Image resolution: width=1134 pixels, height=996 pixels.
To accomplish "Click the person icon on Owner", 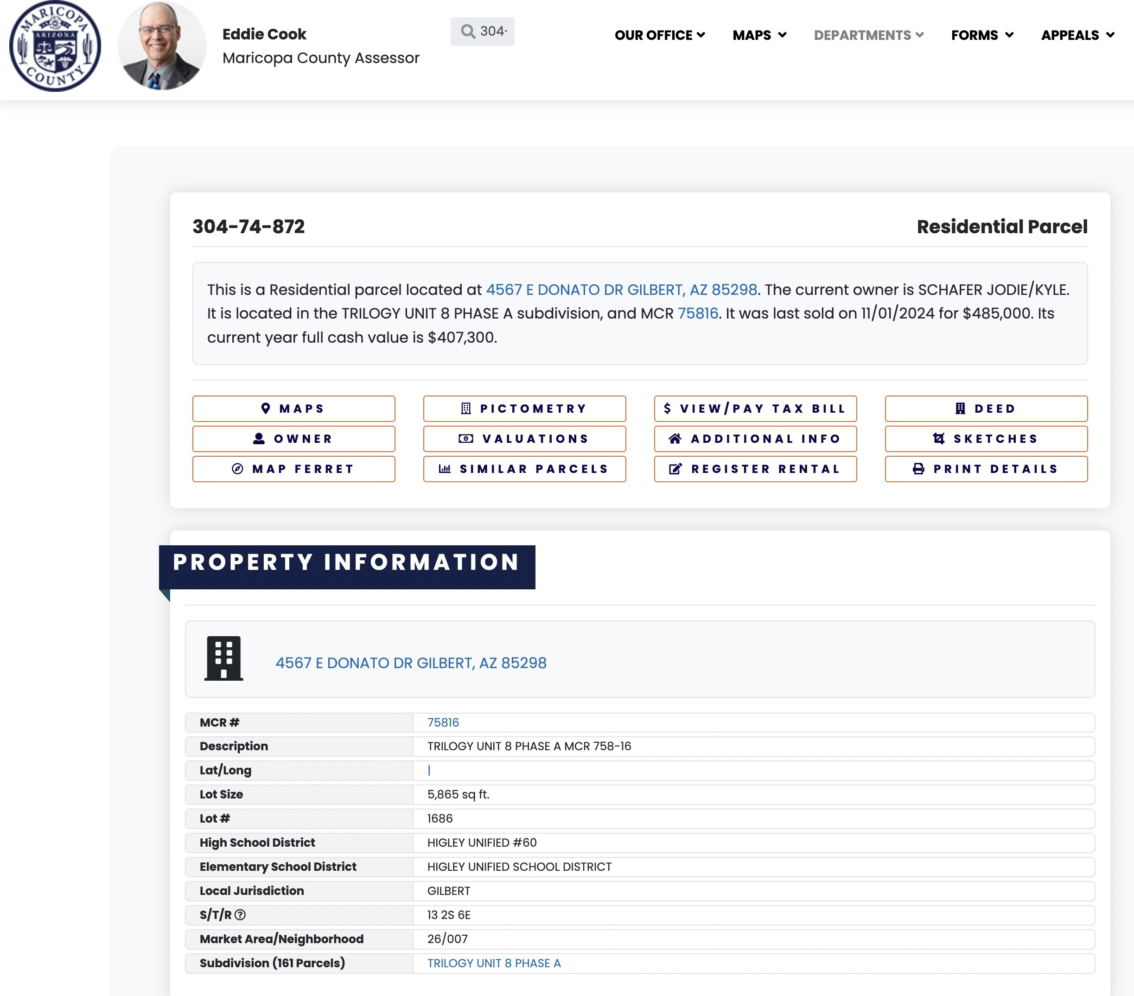I will pyautogui.click(x=259, y=439).
